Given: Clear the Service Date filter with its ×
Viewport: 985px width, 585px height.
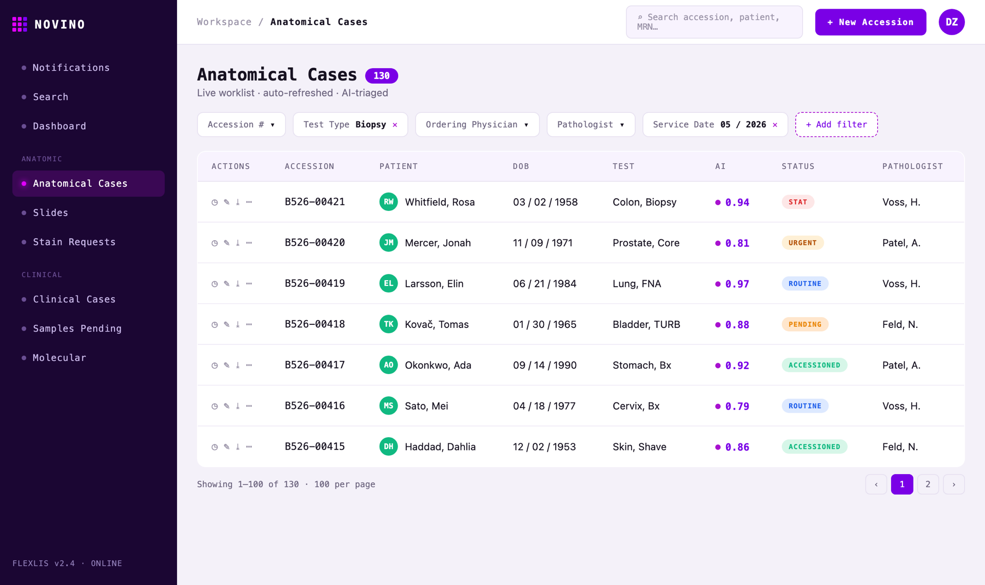Looking at the screenshot, I should (775, 125).
